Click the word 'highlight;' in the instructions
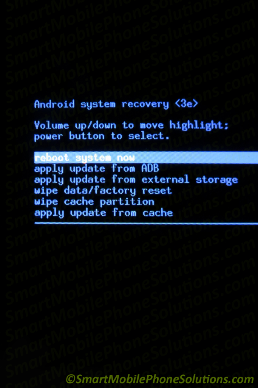258x388 pixels. point(199,125)
